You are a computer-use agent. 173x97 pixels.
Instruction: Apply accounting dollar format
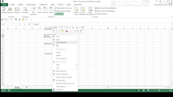point(73,27)
